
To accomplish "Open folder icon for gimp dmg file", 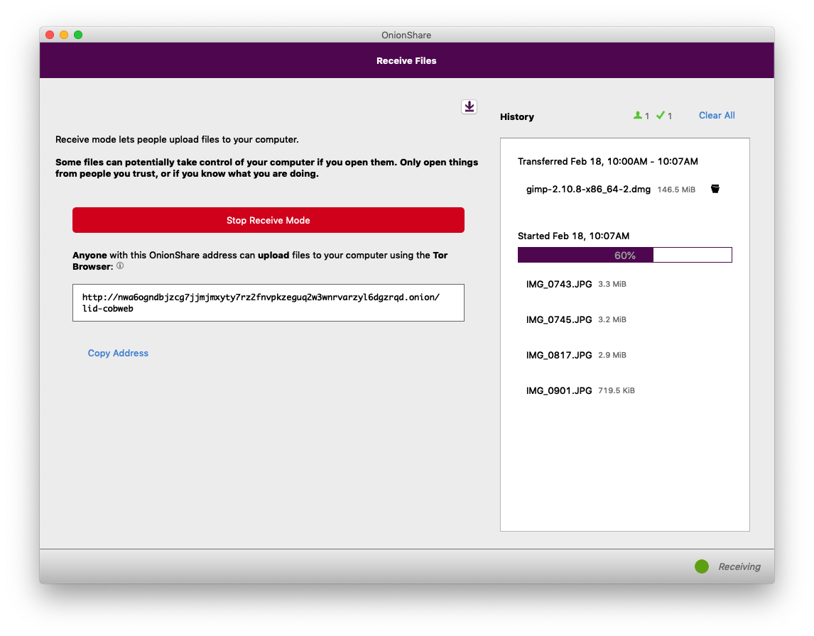I will click(715, 189).
